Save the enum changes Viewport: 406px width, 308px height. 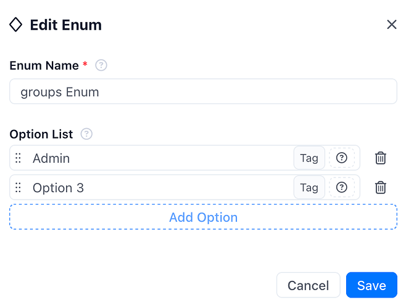coord(371,285)
